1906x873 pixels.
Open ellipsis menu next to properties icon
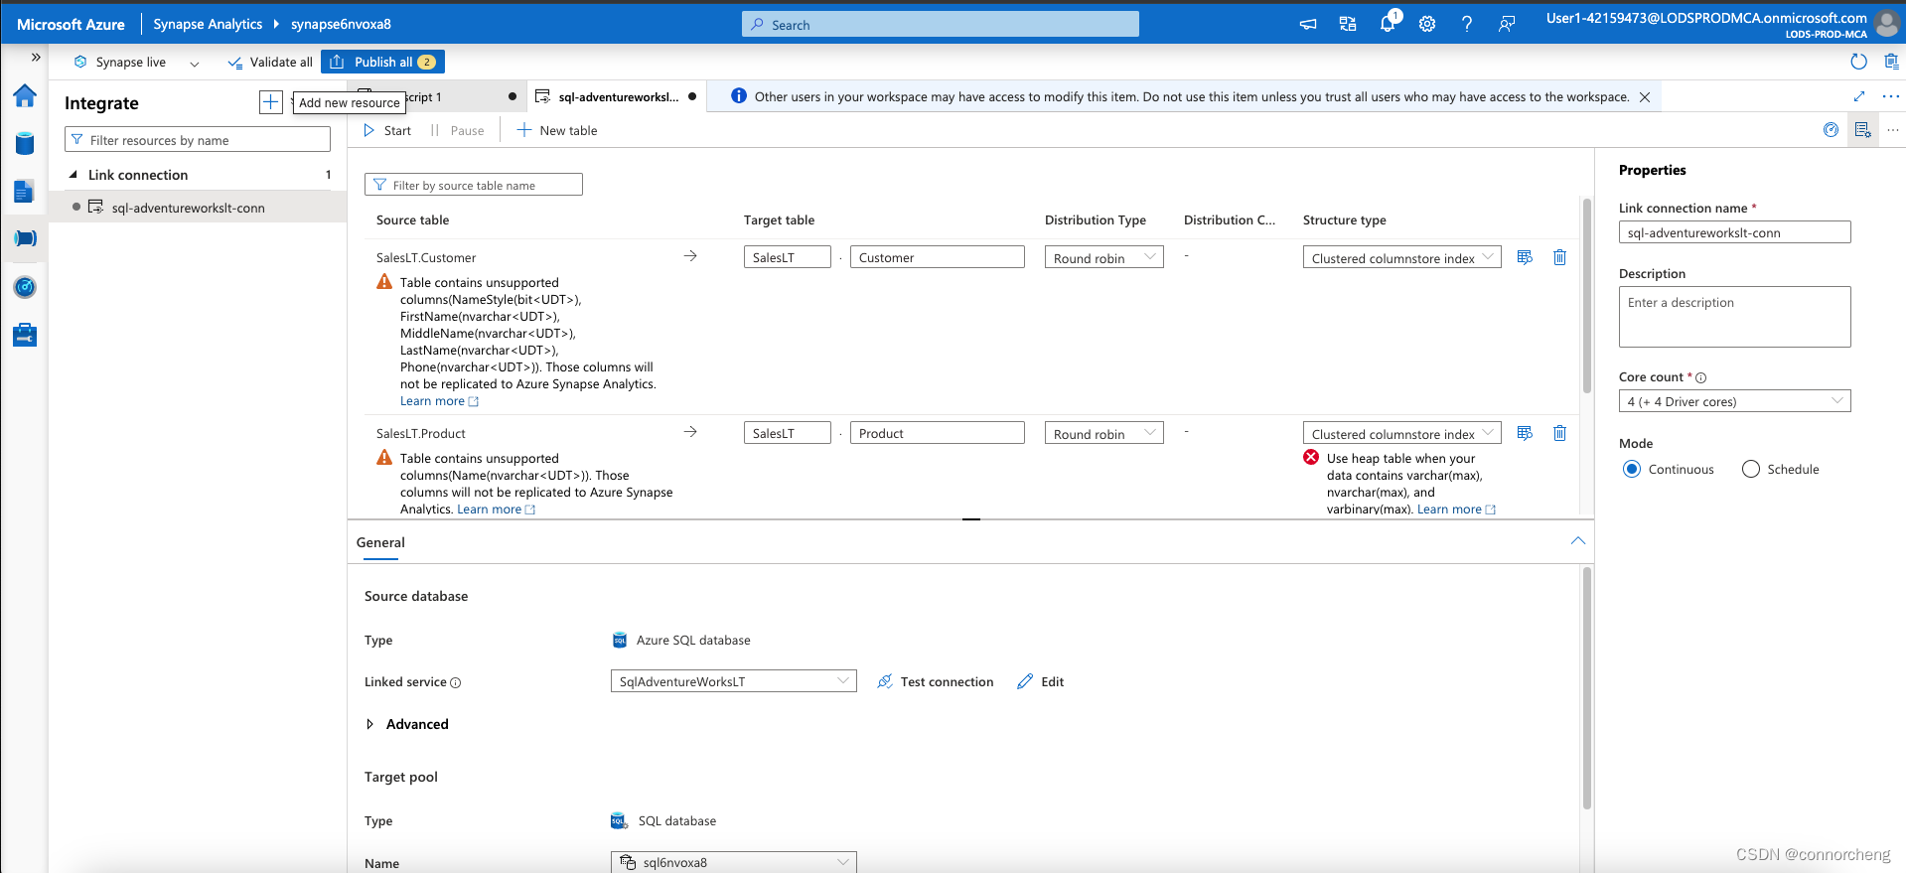[x=1892, y=130]
